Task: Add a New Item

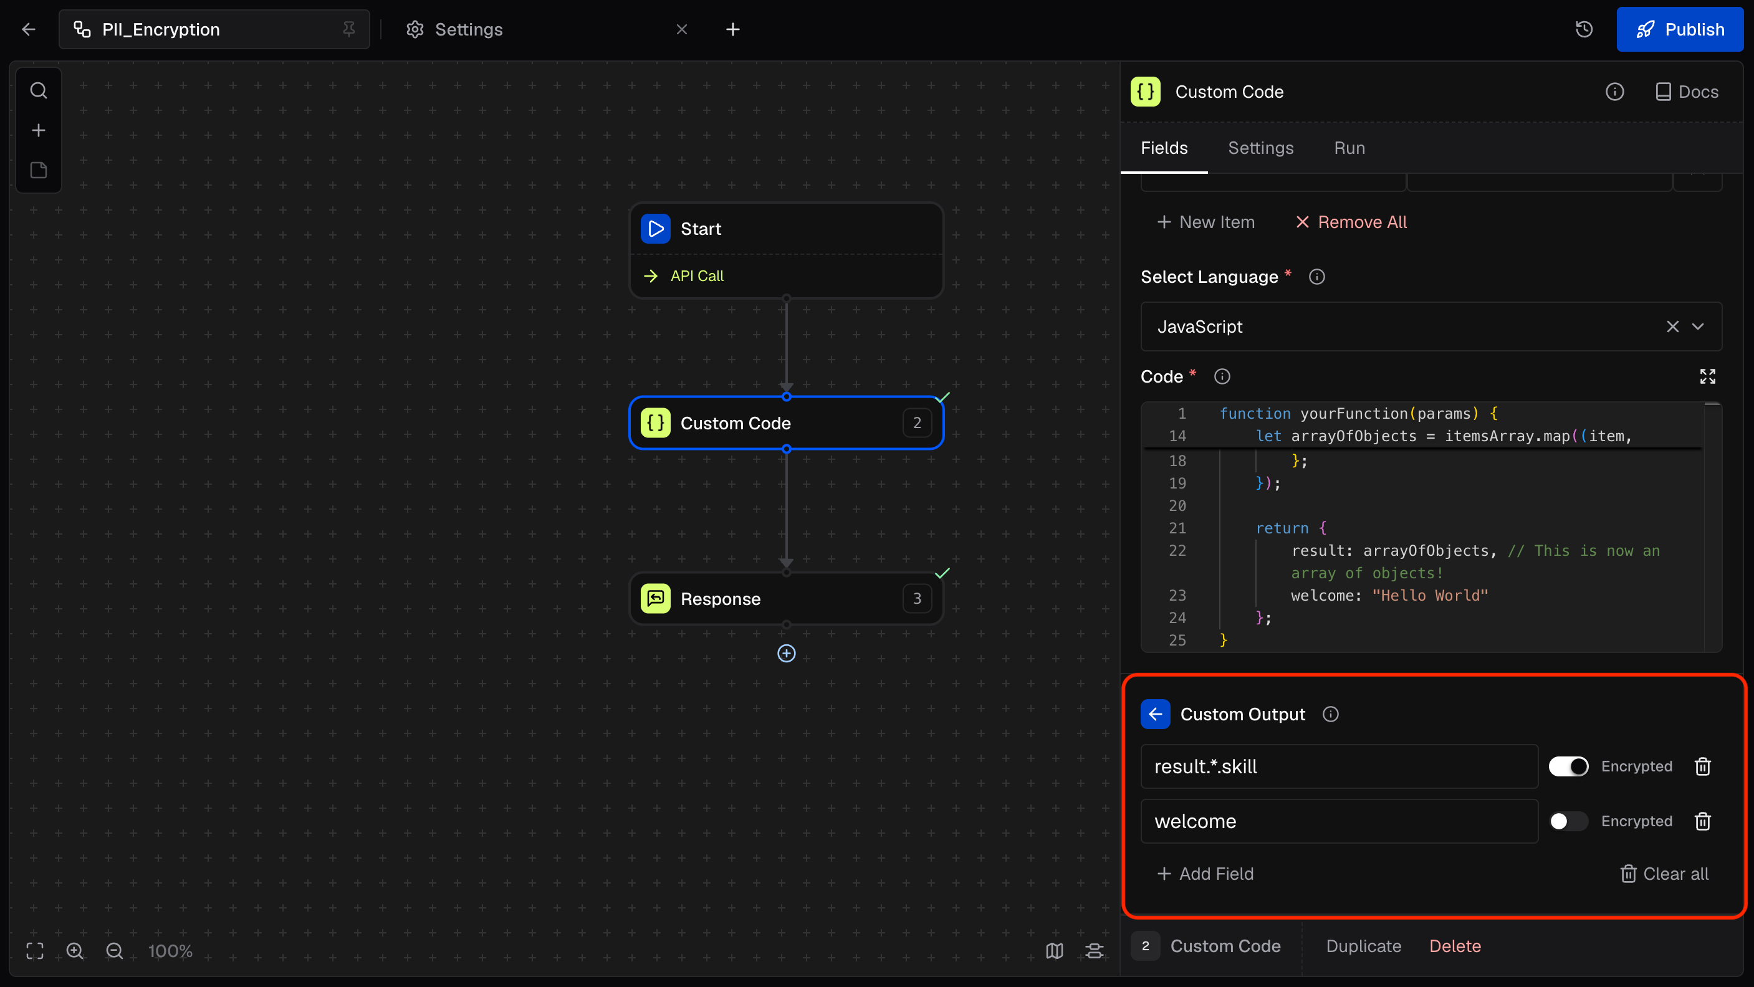Action: (x=1206, y=222)
